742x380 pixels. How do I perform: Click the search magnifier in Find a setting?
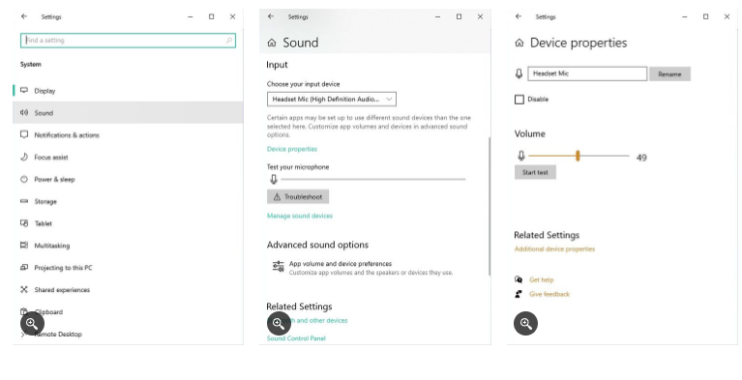pyautogui.click(x=229, y=41)
